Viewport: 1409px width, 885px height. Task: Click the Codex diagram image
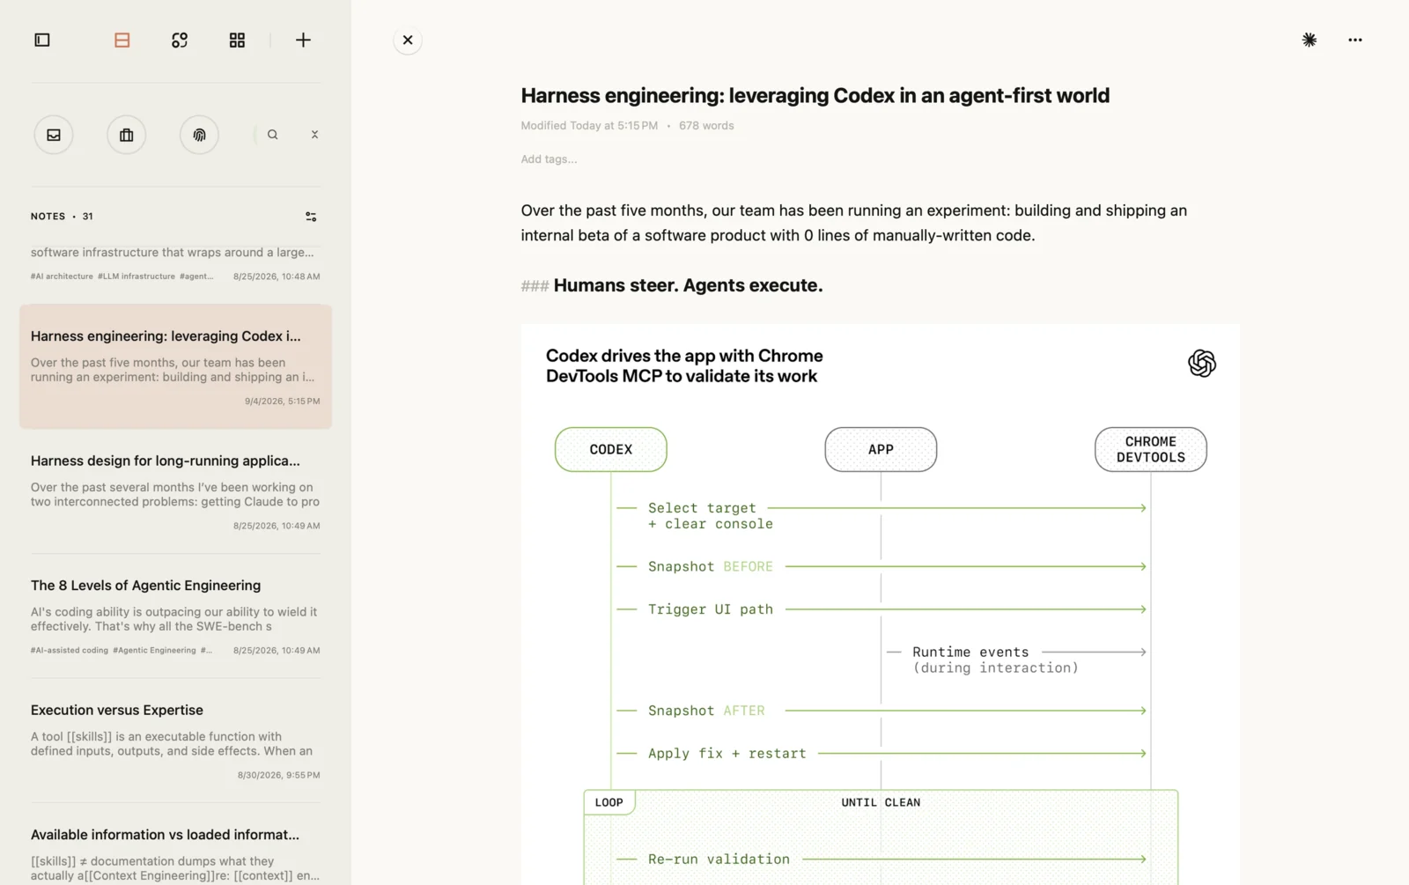880,604
